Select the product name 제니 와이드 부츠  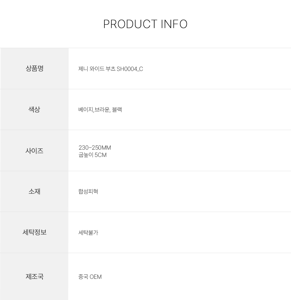pos(97,69)
